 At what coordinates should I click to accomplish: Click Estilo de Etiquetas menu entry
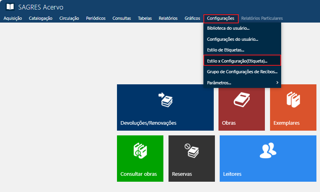[225, 50]
